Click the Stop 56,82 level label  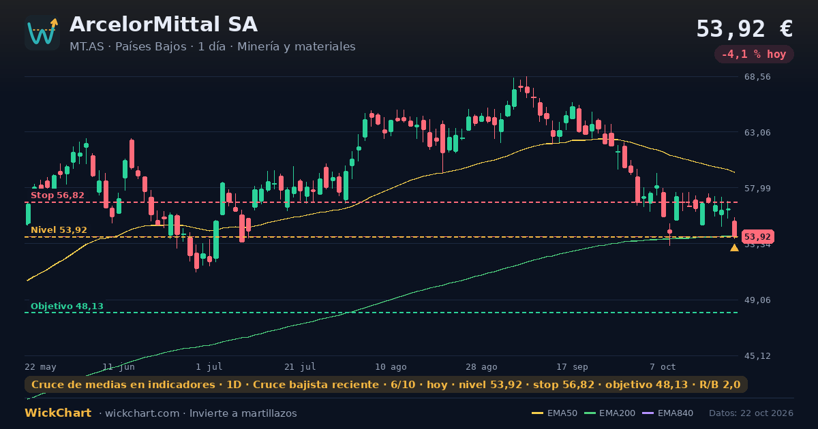(x=57, y=195)
